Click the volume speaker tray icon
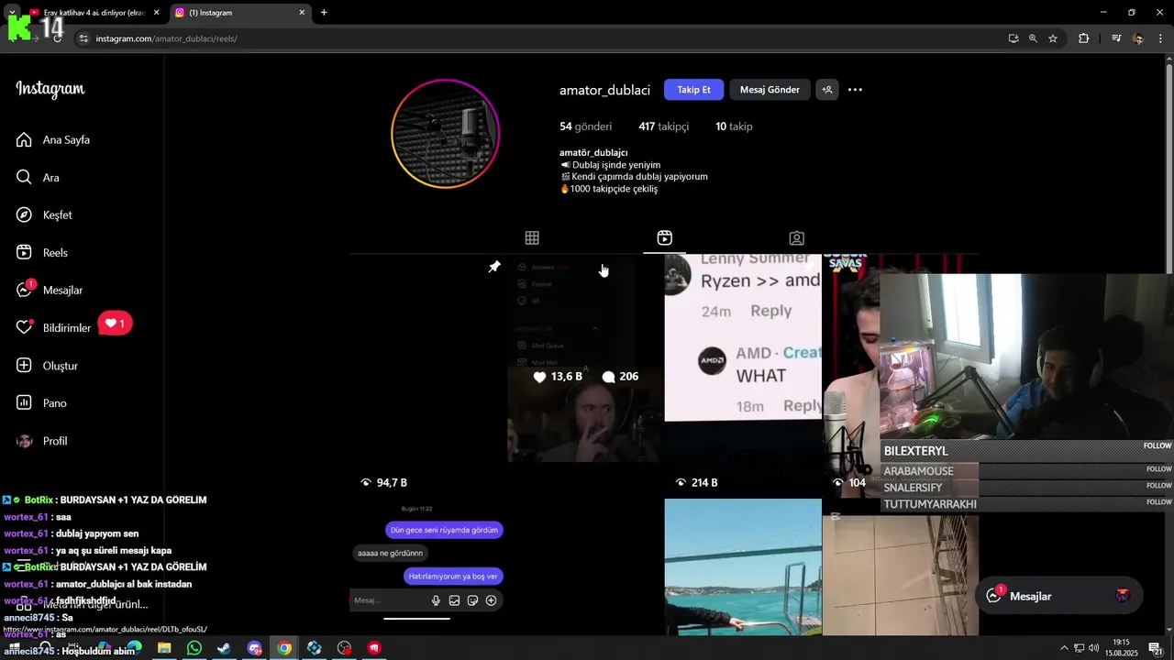The height and width of the screenshot is (660, 1174). 1094,648
